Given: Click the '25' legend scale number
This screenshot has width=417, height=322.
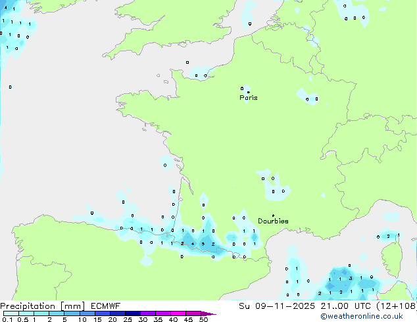Looking at the screenshot, I should pos(128,319).
